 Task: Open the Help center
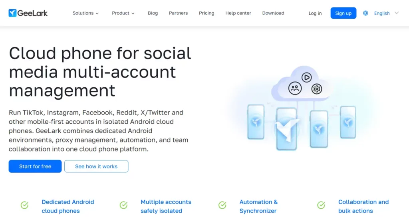[x=238, y=13]
